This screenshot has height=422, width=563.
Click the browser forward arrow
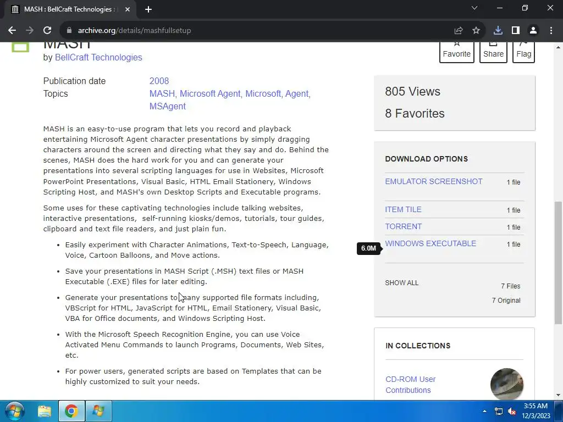(30, 31)
